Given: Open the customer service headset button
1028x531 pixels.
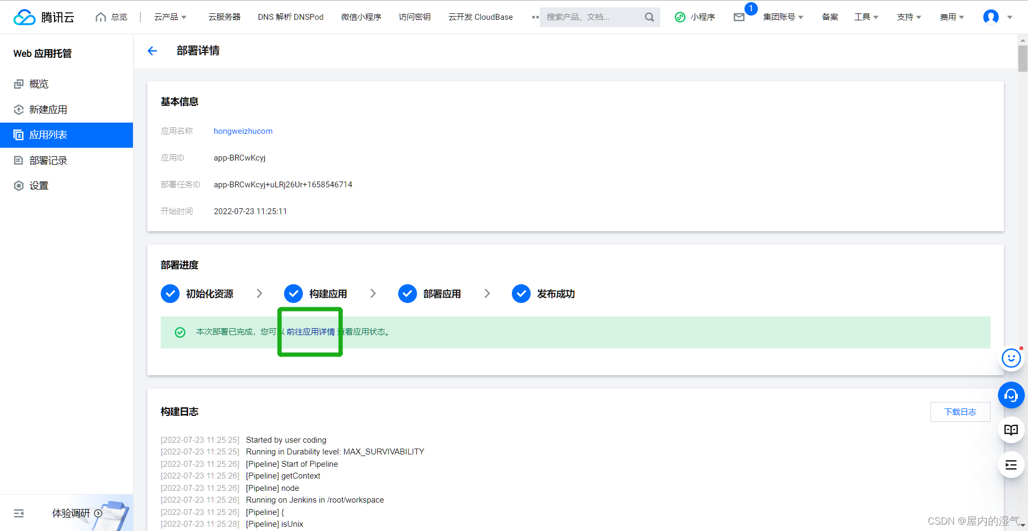Looking at the screenshot, I should pyautogui.click(x=1011, y=396).
